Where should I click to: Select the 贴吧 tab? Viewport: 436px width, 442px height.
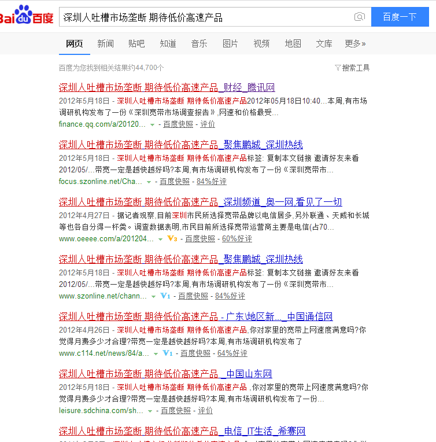pyautogui.click(x=136, y=43)
